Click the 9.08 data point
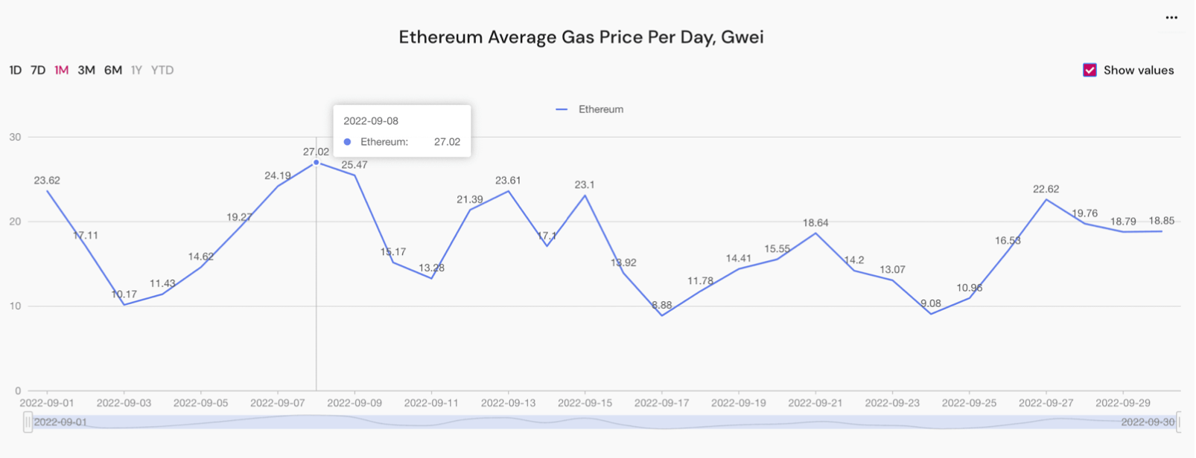This screenshot has width=1196, height=458. (x=931, y=314)
